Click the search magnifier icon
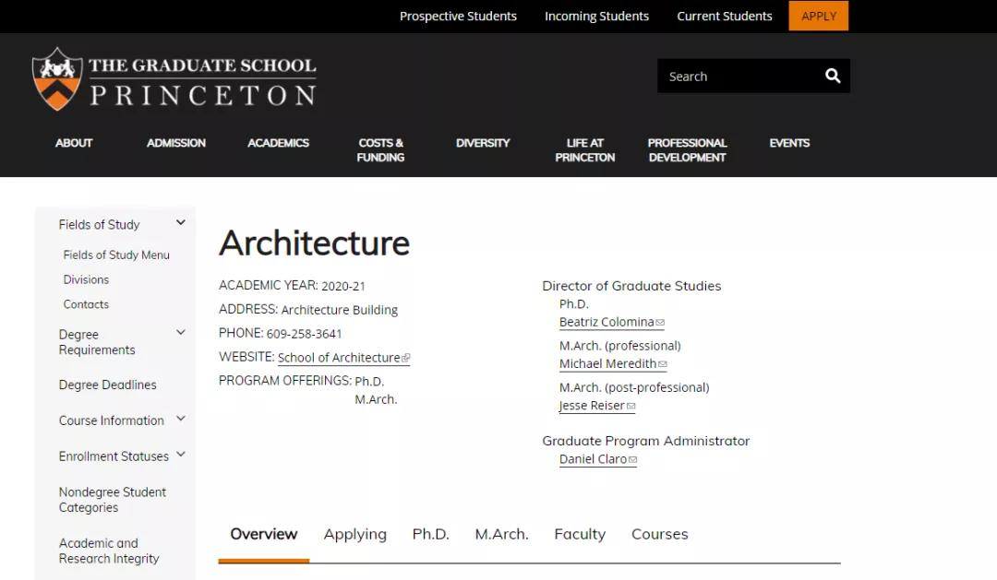This screenshot has height=580, width=997. [833, 76]
